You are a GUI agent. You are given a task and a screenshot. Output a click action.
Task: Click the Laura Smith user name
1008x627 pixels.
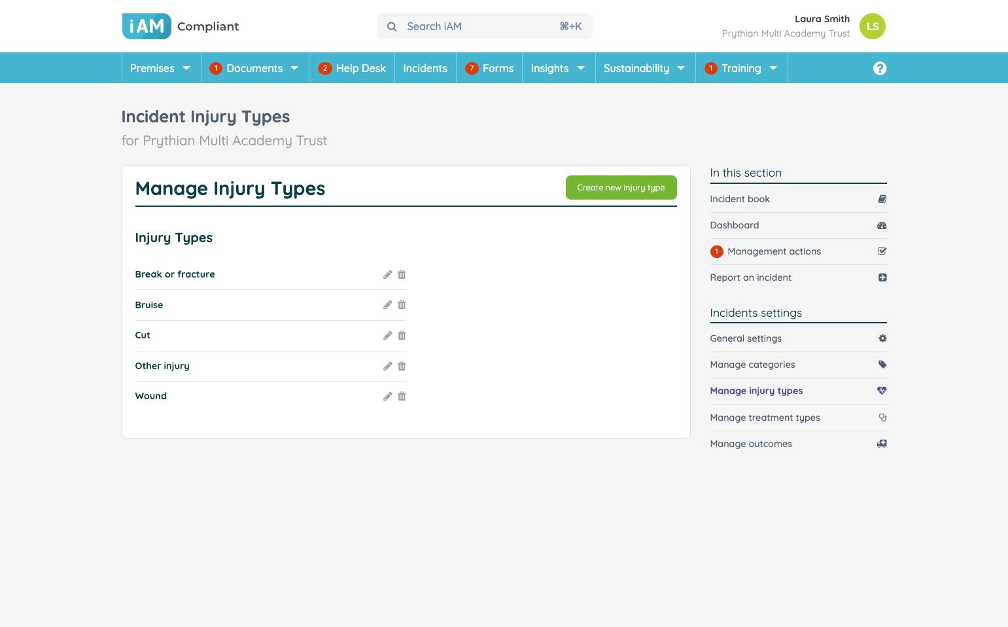(x=822, y=19)
